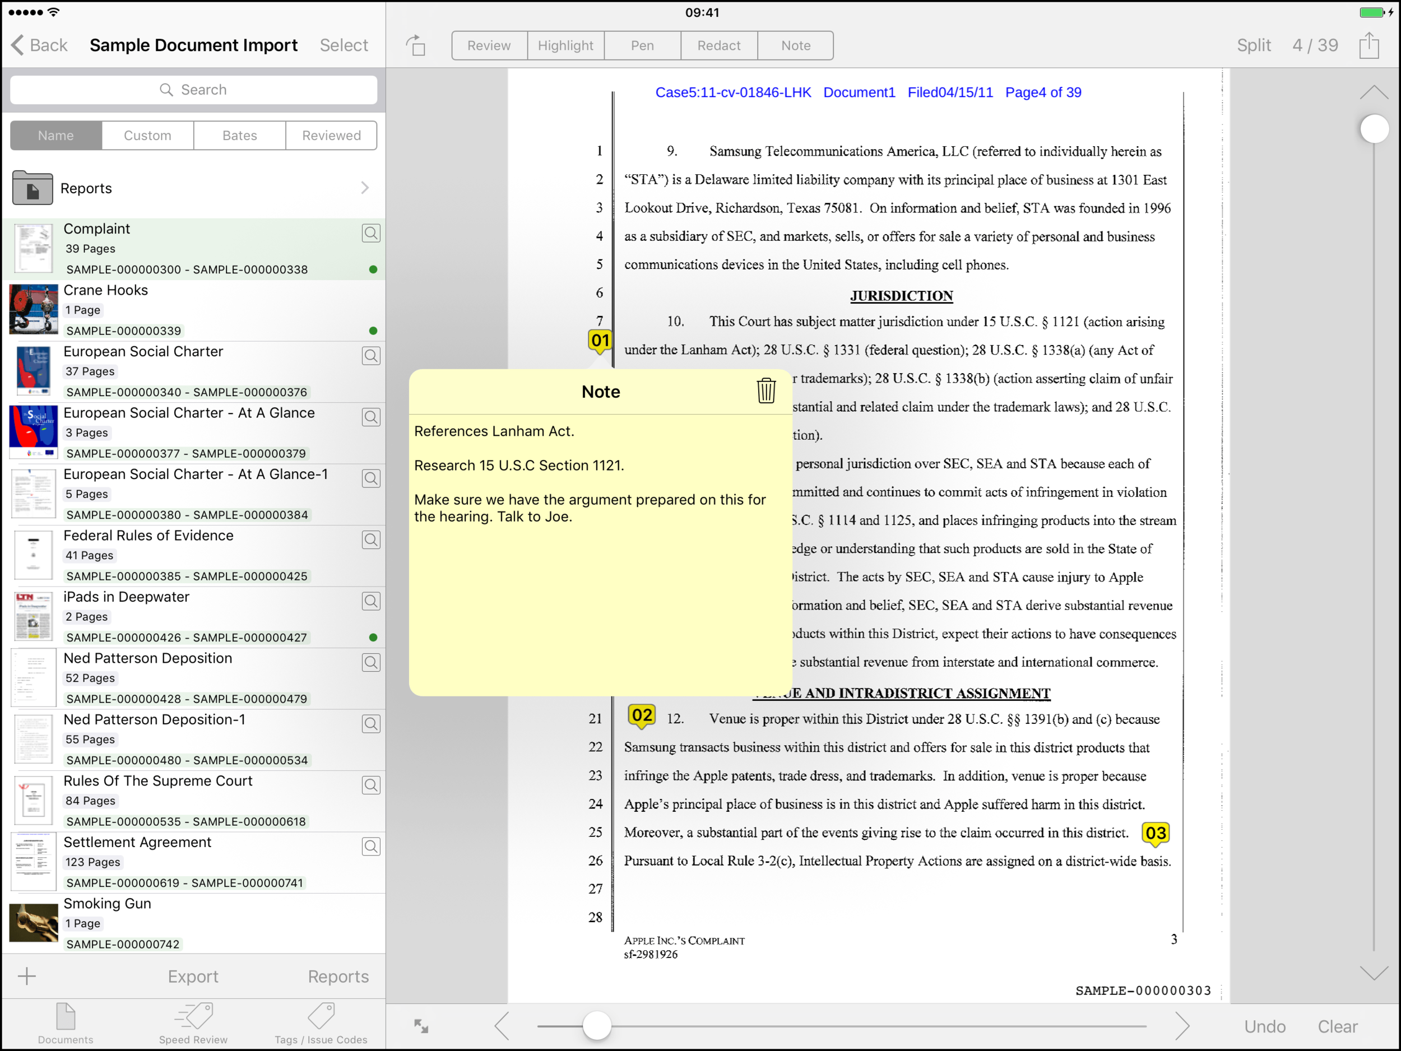The width and height of the screenshot is (1401, 1051).
Task: Preview European Social Charter - At A Glance magnifier
Action: pos(371,417)
